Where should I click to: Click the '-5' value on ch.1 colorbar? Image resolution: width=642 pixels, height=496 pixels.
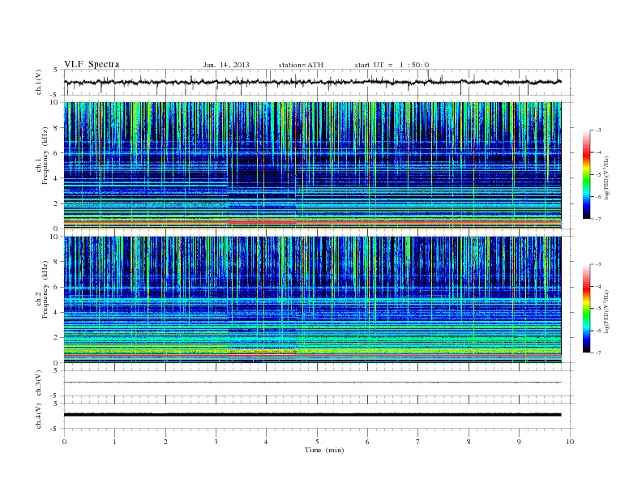click(598, 175)
